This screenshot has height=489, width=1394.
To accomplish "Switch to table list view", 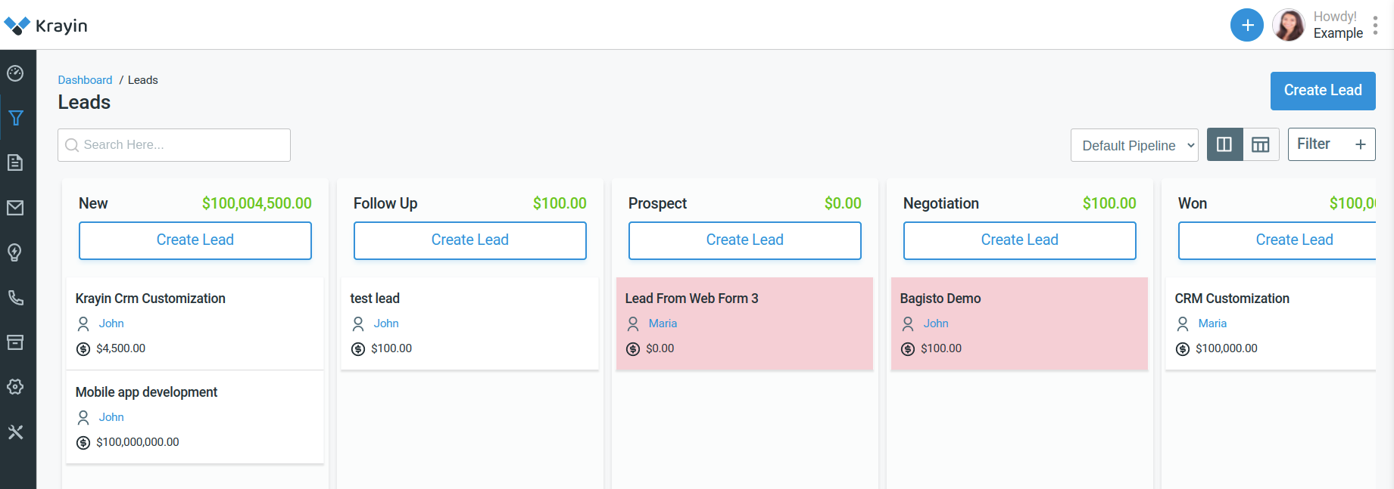I will click(x=1261, y=144).
